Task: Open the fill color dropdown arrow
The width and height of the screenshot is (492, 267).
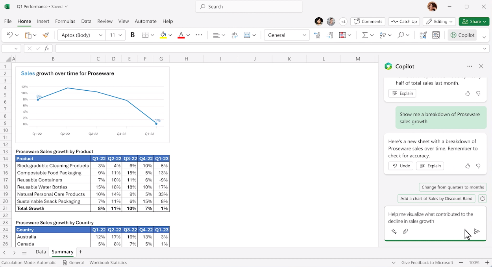Action: pos(170,35)
